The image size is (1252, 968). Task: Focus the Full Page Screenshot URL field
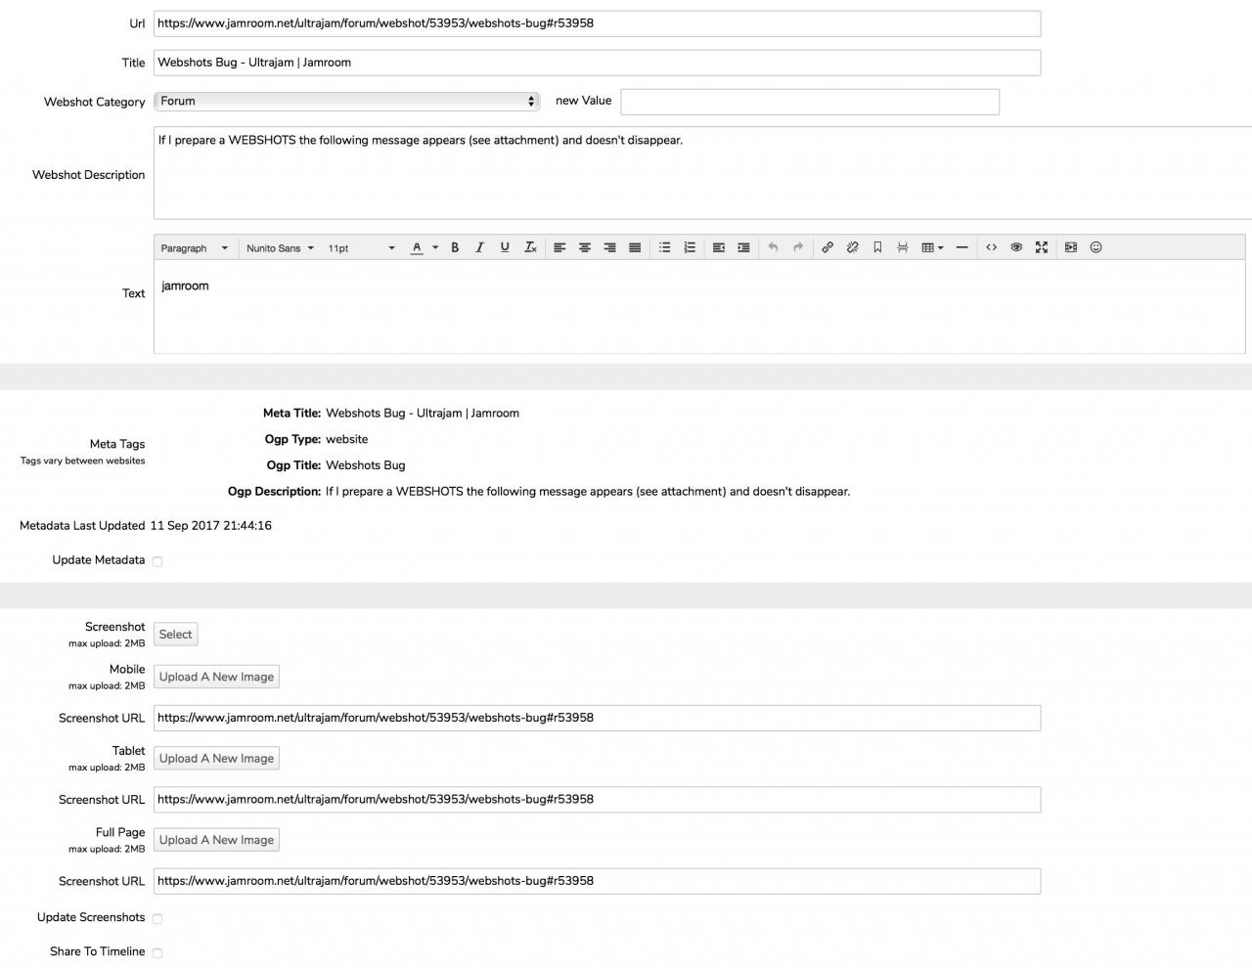(x=597, y=881)
